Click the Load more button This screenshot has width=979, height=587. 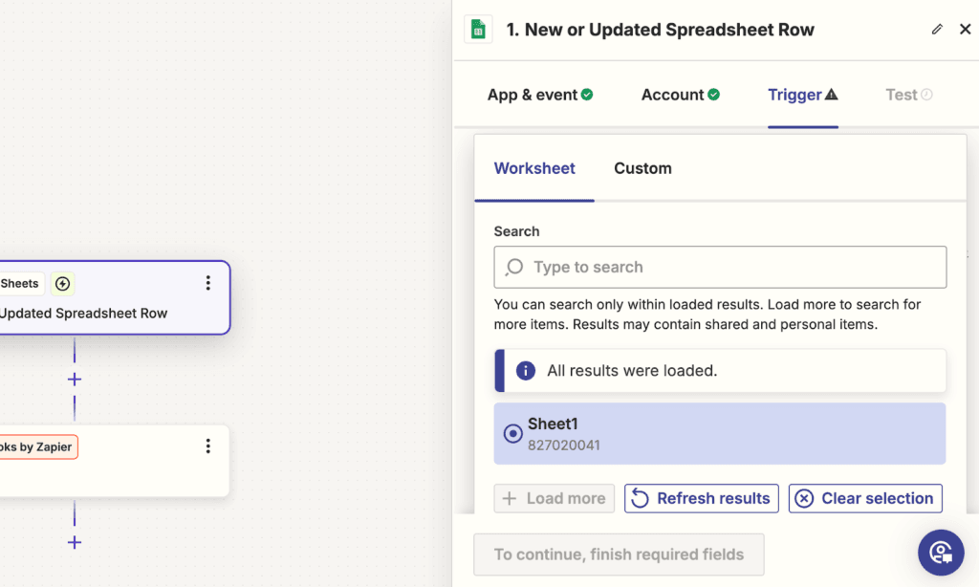pos(554,498)
